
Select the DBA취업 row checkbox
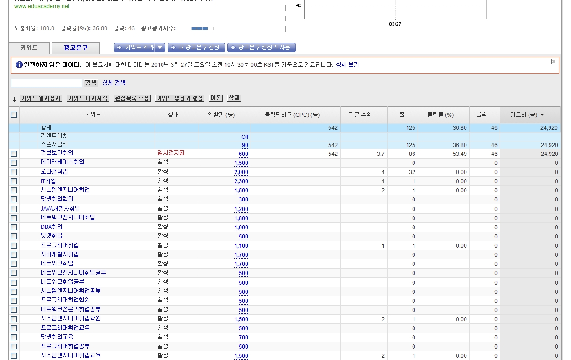pos(14,228)
